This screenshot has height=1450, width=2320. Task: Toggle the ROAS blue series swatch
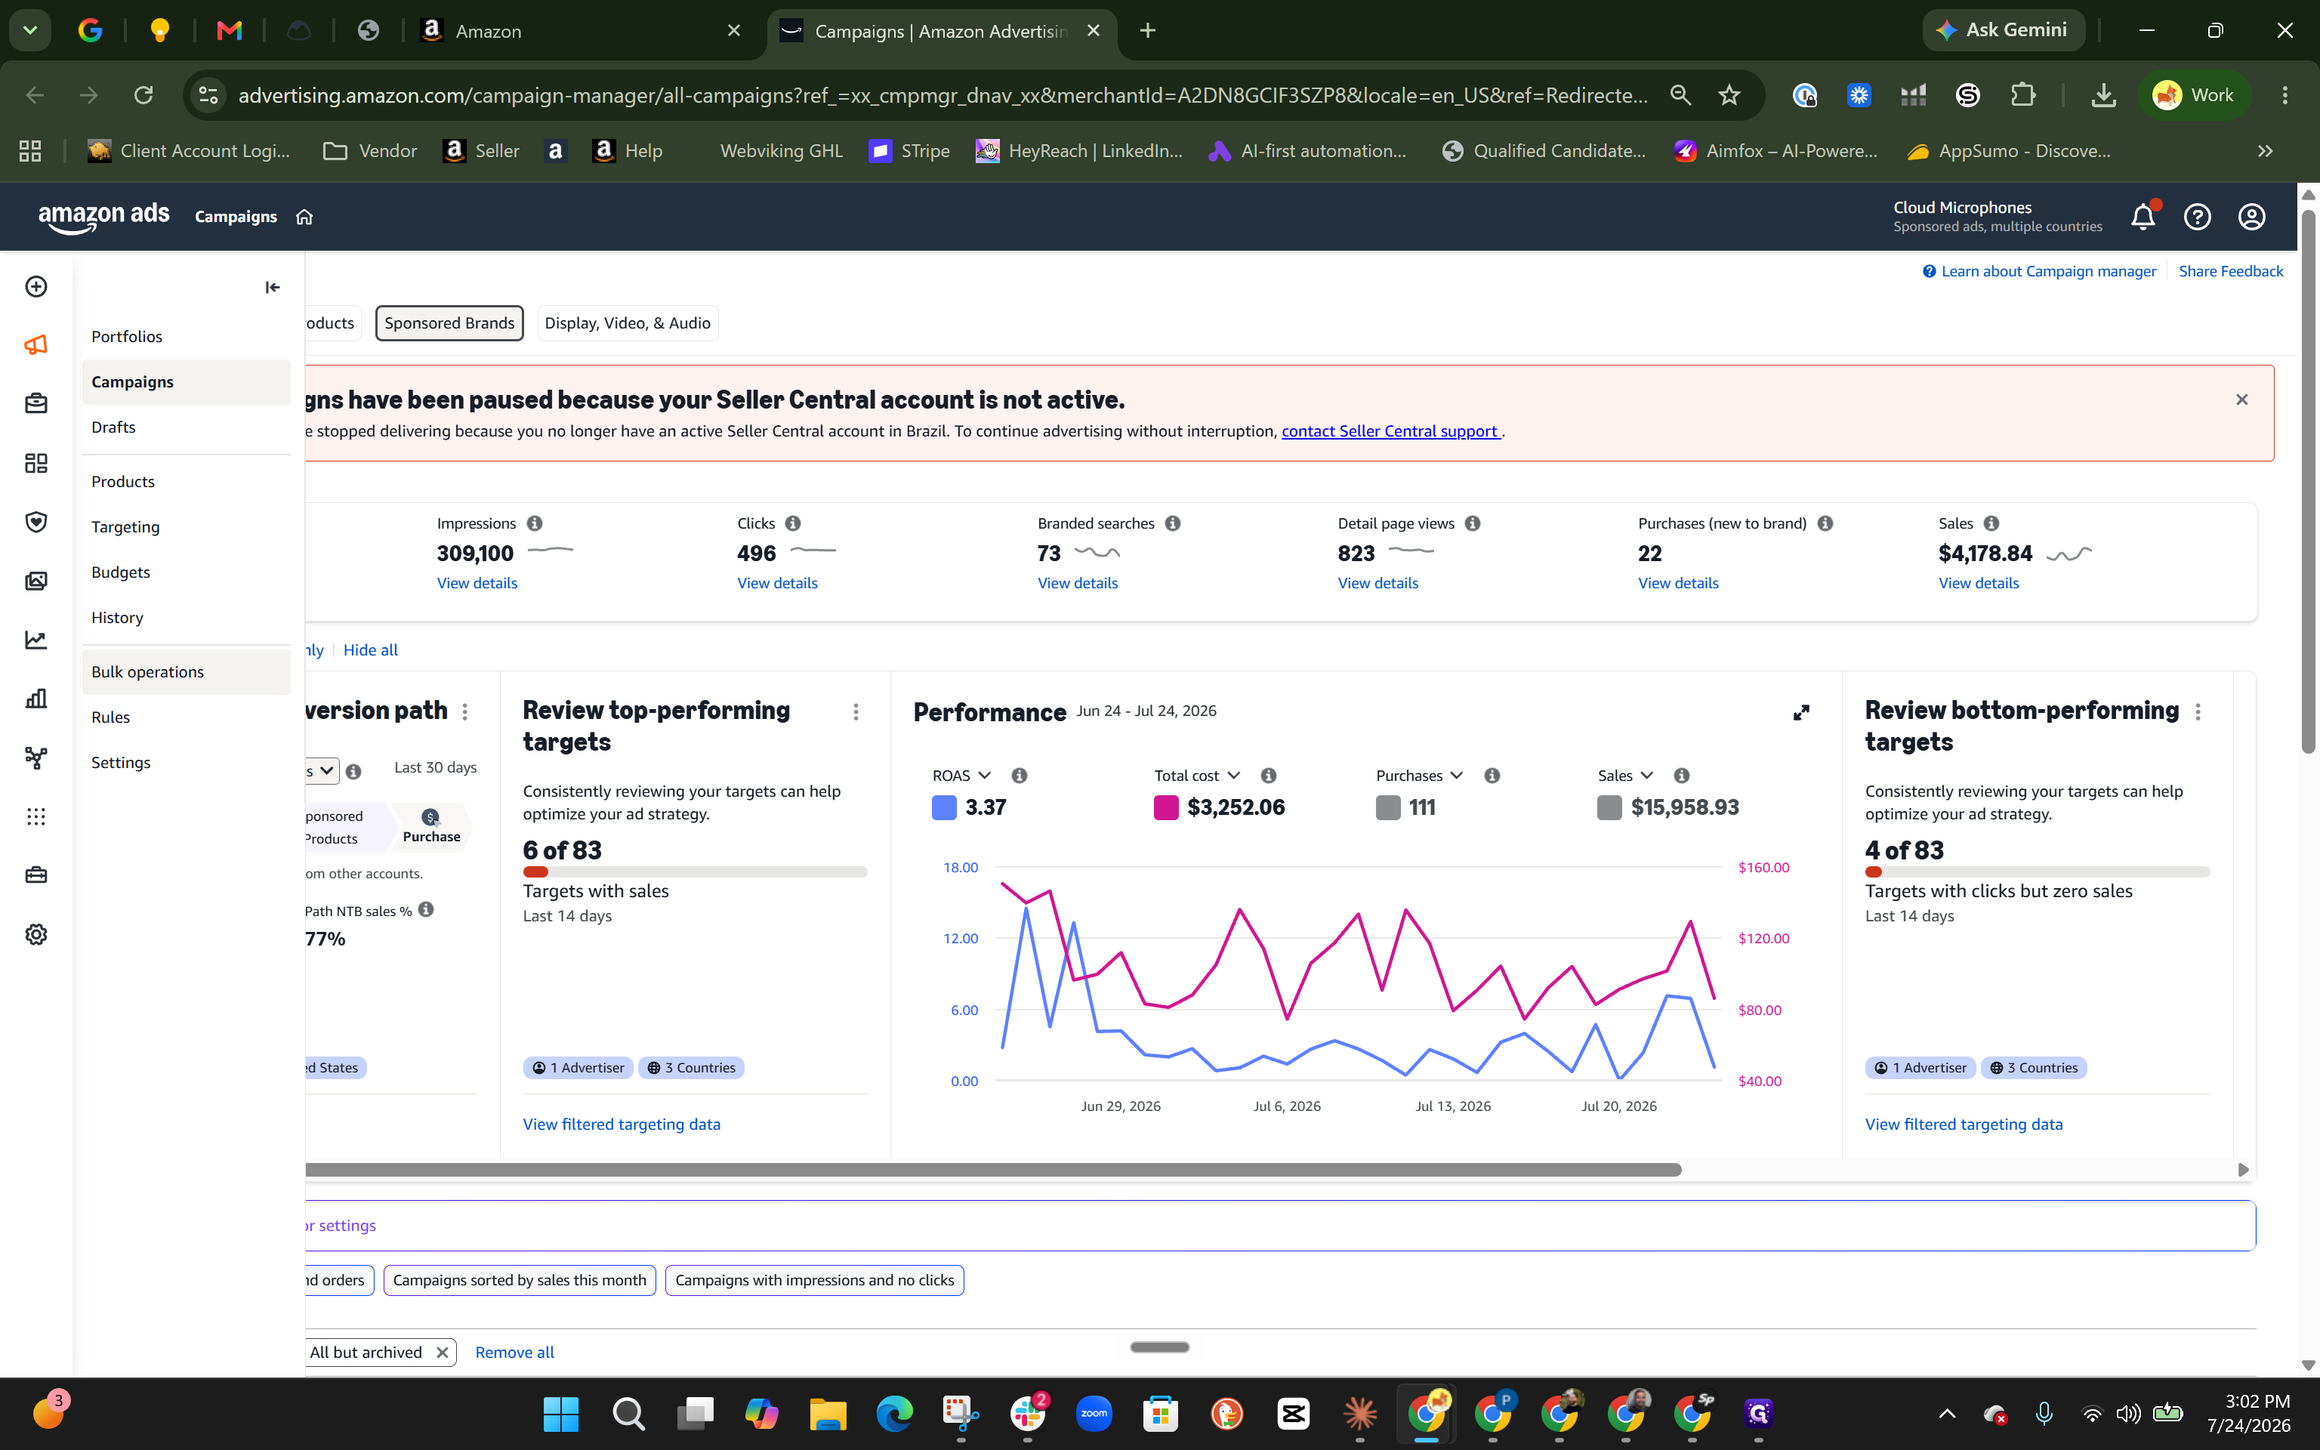tap(944, 807)
